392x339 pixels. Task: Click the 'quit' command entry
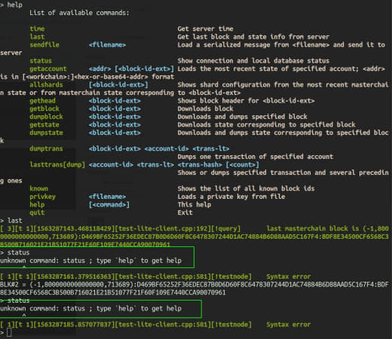(37, 212)
